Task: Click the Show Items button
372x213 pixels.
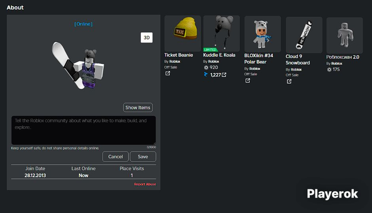Action: pyautogui.click(x=138, y=108)
